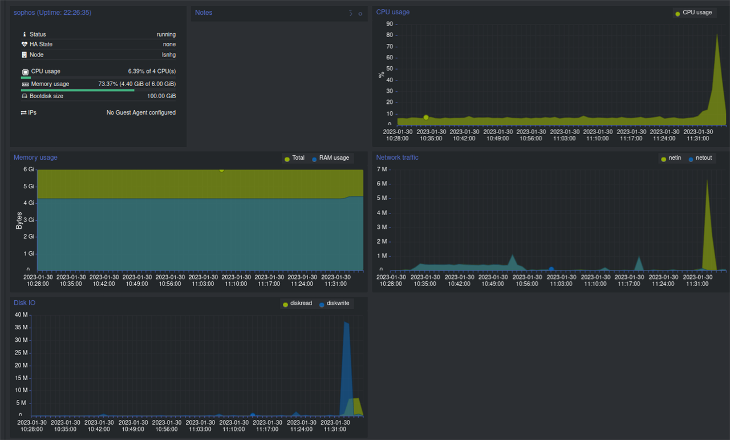Click the netin spike peak in Network traffic

click(x=707, y=180)
